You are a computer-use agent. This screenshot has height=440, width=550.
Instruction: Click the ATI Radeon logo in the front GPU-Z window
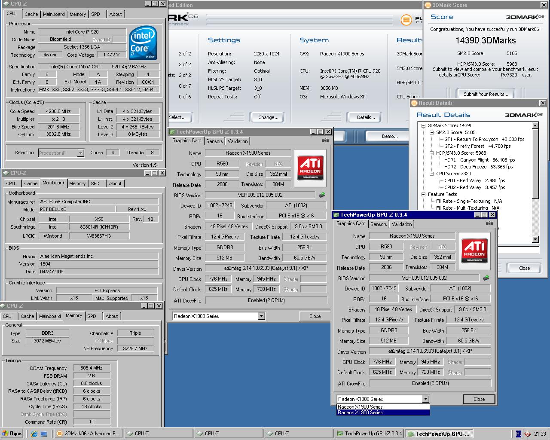474,251
